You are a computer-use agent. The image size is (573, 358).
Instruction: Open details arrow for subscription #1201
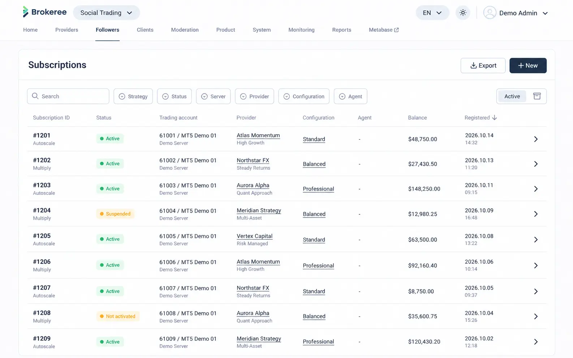coord(536,139)
